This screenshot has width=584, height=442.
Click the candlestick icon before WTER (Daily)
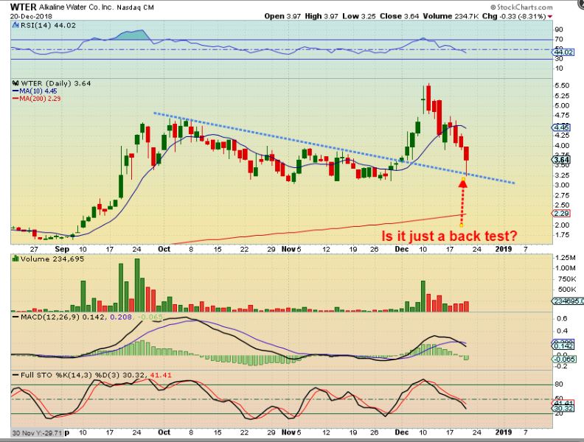pos(16,83)
